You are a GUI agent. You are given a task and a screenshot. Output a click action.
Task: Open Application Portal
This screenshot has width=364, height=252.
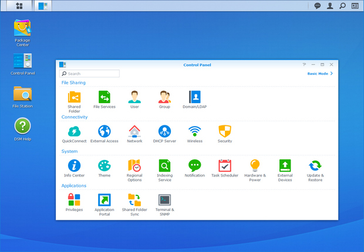coord(105,205)
